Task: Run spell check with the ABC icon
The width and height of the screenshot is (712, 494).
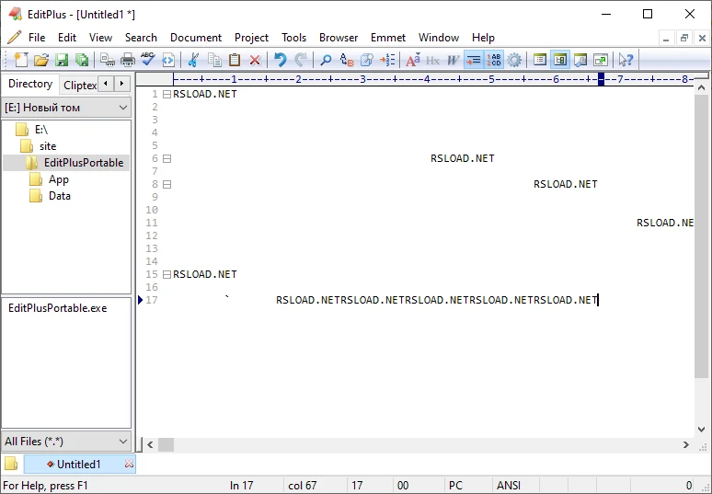Action: [148, 60]
